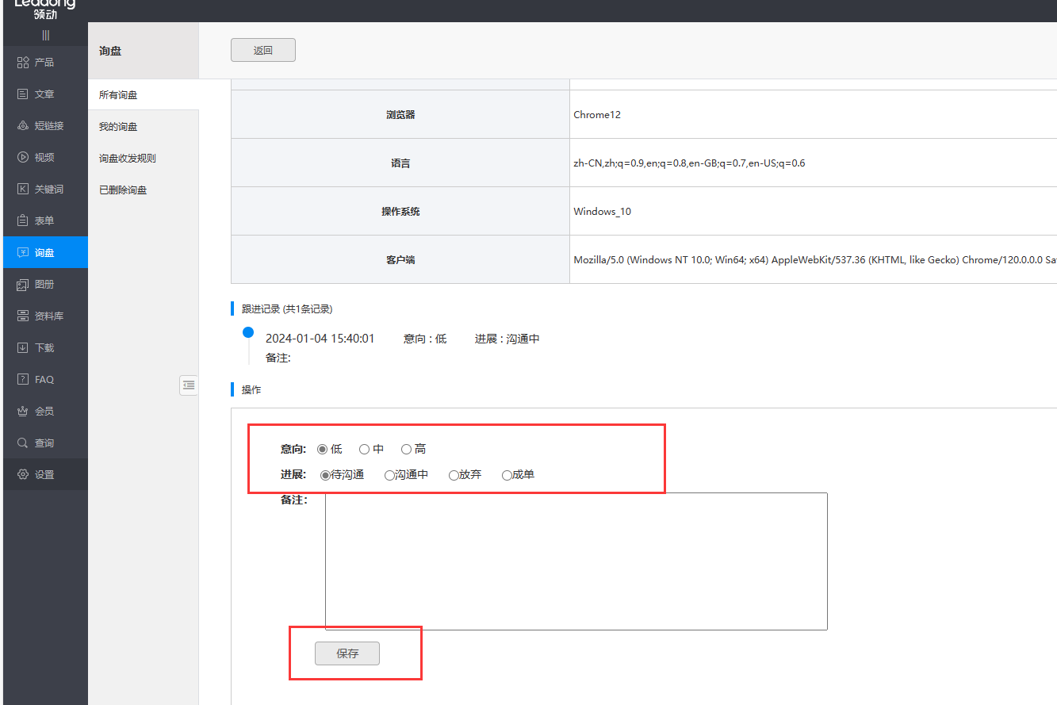Choose 沟通中 progress radio button
Viewport: 1057px width, 705px height.
(x=389, y=476)
